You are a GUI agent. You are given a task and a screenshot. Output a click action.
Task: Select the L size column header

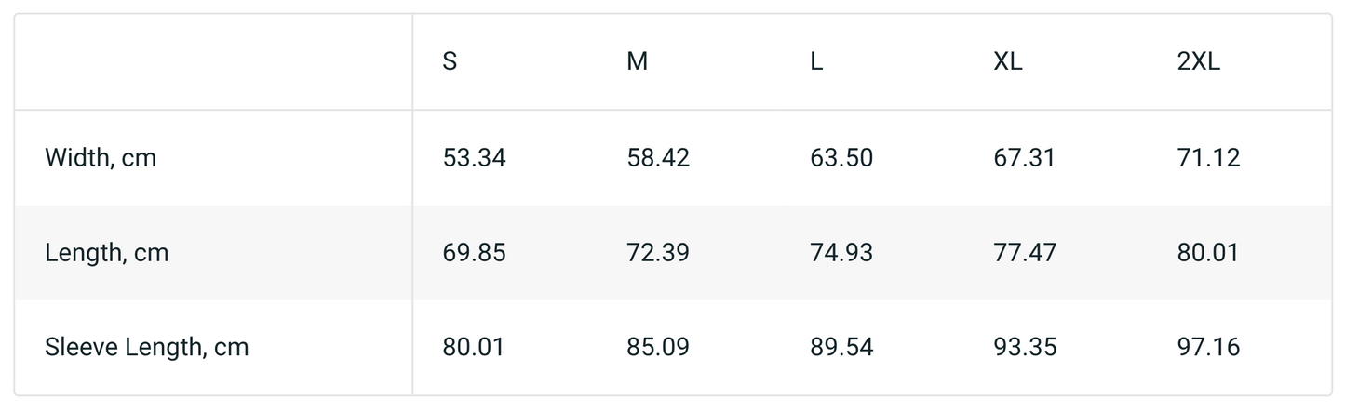click(x=816, y=62)
